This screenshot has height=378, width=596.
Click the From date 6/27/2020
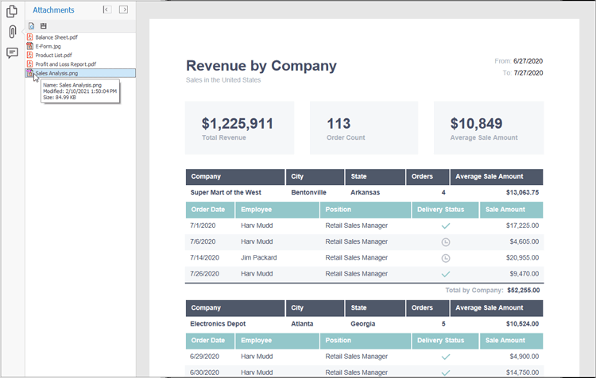click(x=529, y=60)
